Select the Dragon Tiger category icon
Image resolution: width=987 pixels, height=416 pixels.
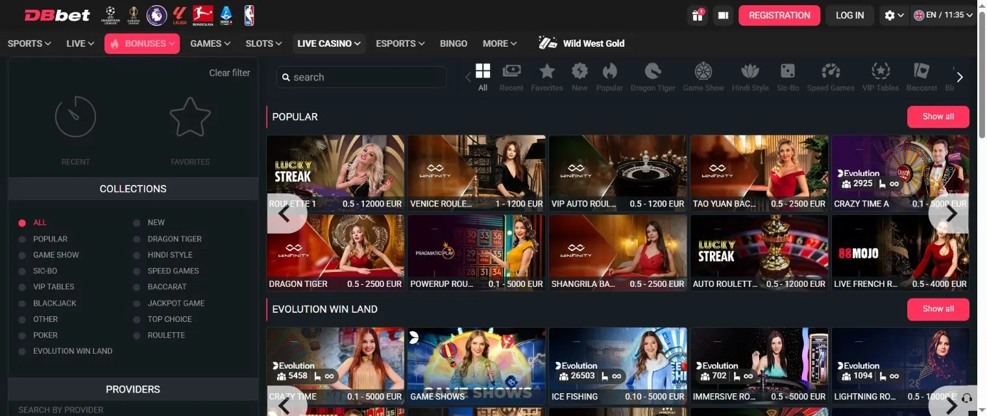[x=653, y=77]
